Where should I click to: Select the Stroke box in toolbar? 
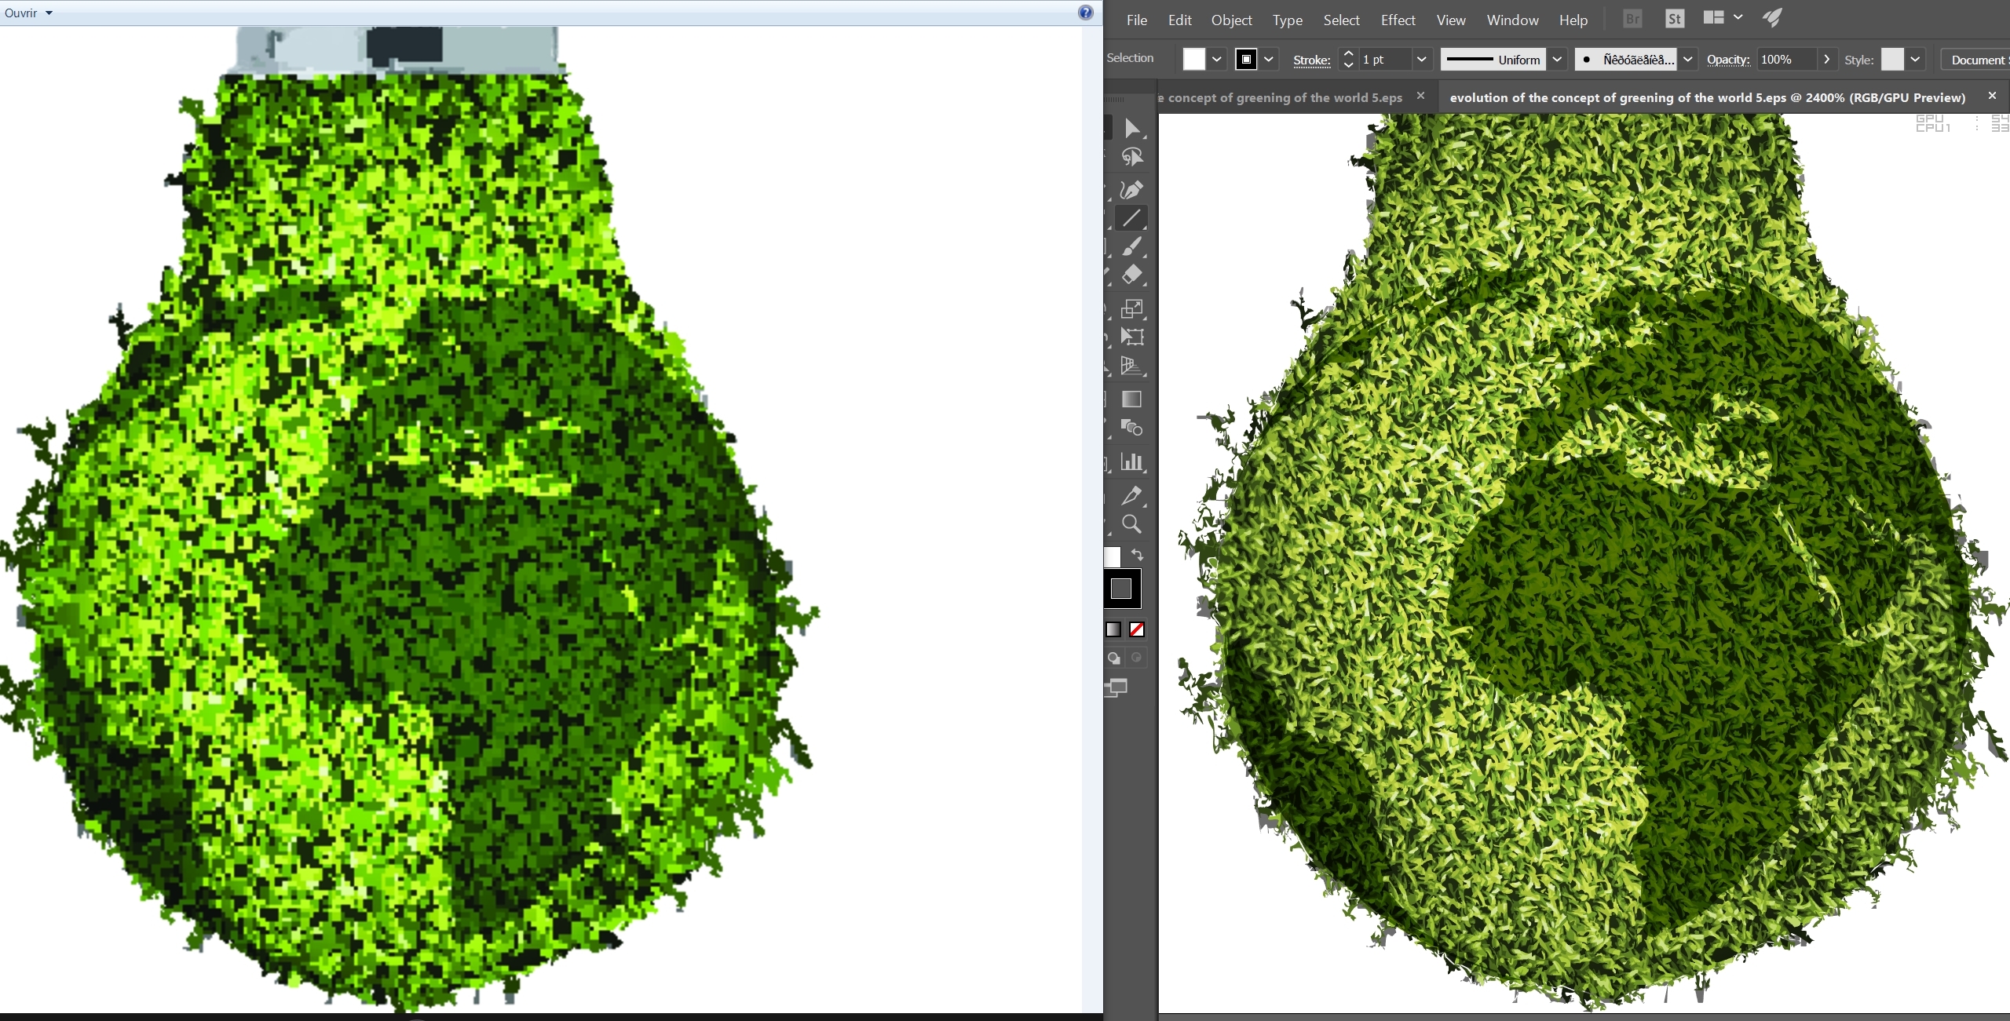click(x=1121, y=589)
